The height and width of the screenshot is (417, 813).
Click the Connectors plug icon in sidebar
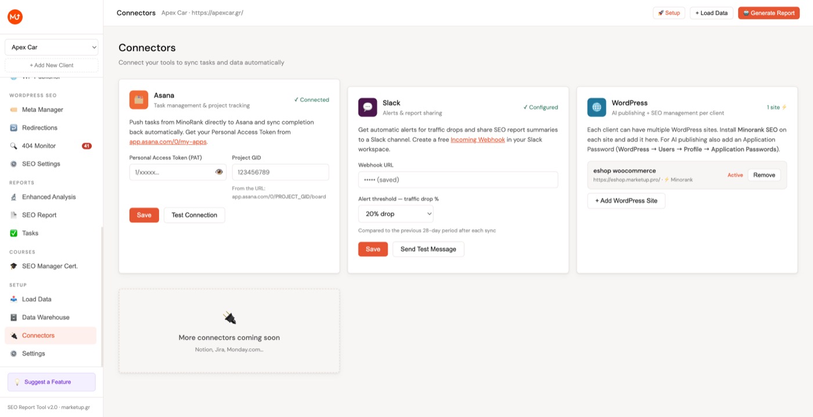click(x=14, y=336)
